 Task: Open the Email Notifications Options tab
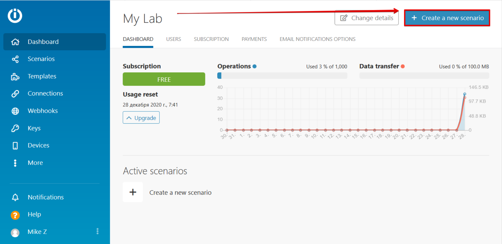(317, 39)
